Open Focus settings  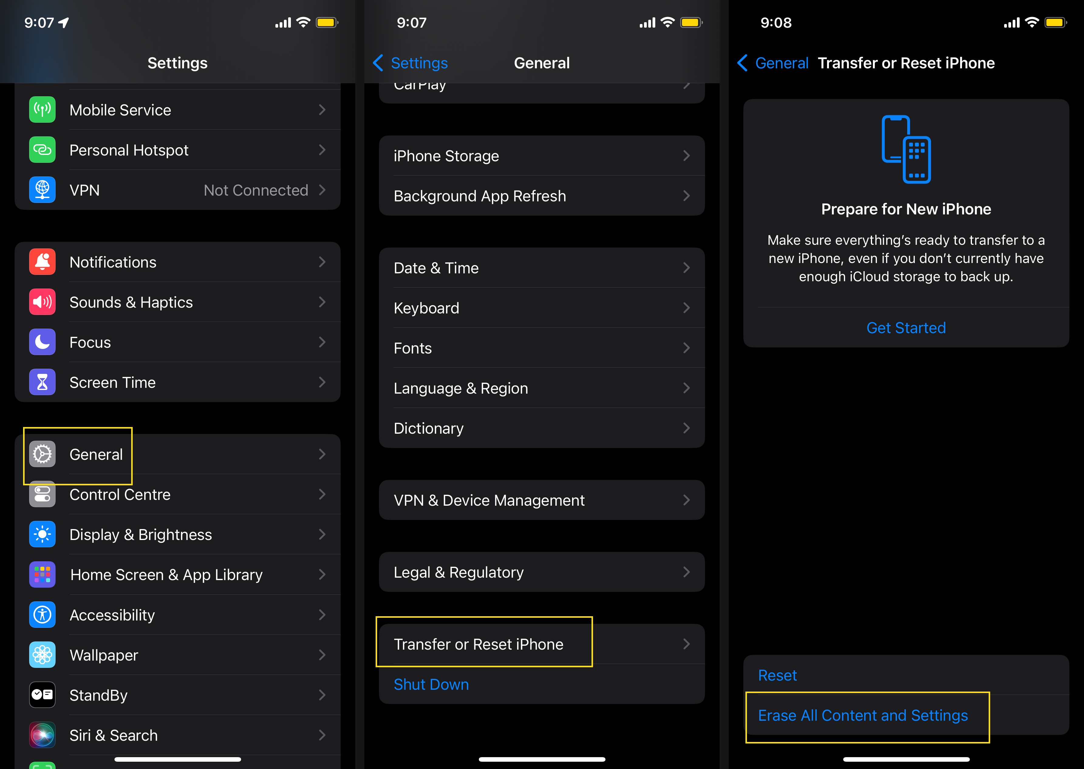[177, 342]
